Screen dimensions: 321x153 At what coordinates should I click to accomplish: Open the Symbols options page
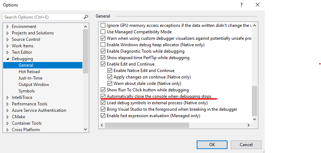pos(27,91)
